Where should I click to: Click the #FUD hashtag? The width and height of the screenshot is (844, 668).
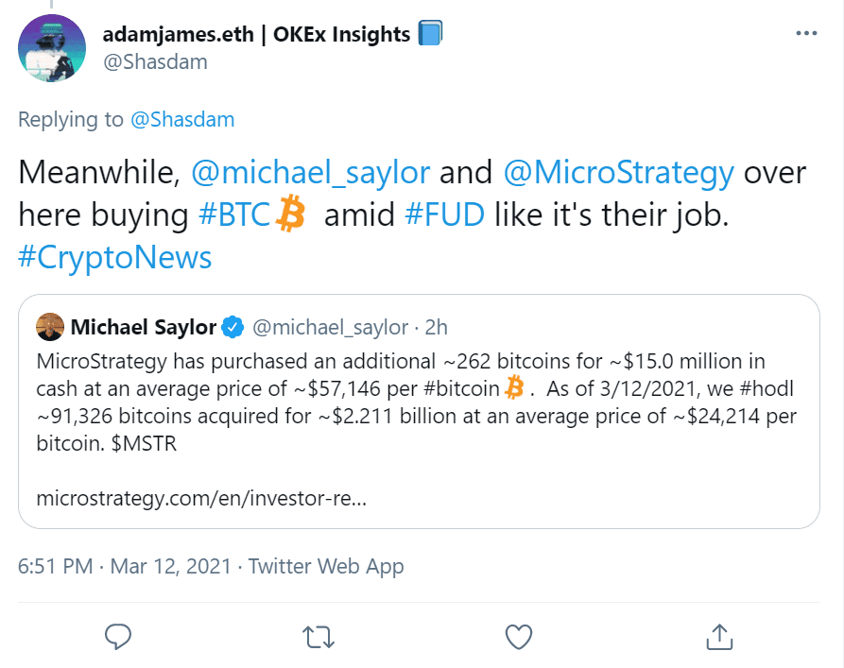point(444,214)
